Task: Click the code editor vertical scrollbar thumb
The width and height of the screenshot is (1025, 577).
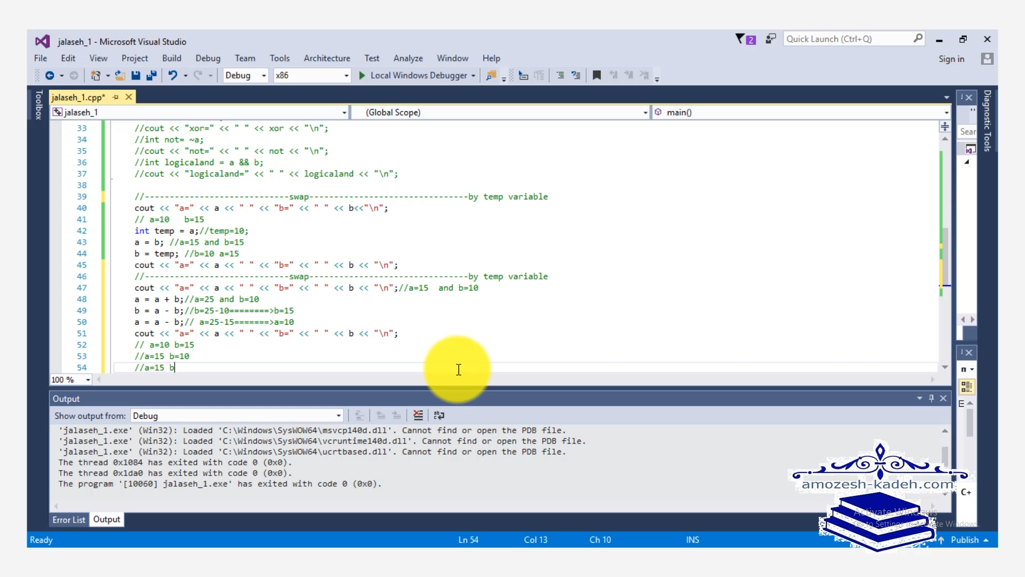Action: point(945,256)
